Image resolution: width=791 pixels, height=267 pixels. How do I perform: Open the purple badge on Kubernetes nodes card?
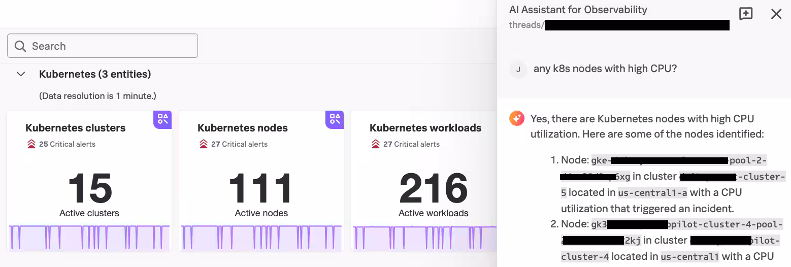point(335,119)
